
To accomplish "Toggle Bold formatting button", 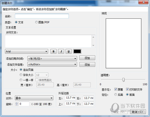I will (53, 51).
